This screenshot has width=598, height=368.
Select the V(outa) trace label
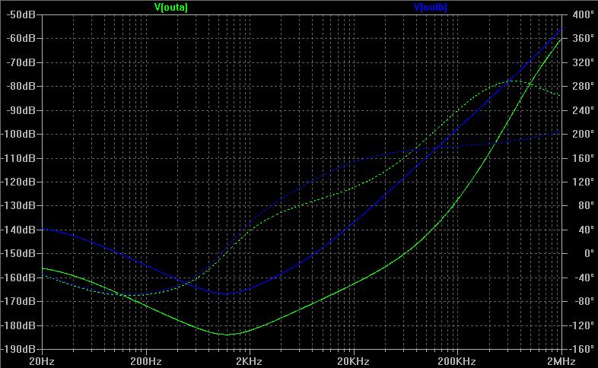point(171,8)
